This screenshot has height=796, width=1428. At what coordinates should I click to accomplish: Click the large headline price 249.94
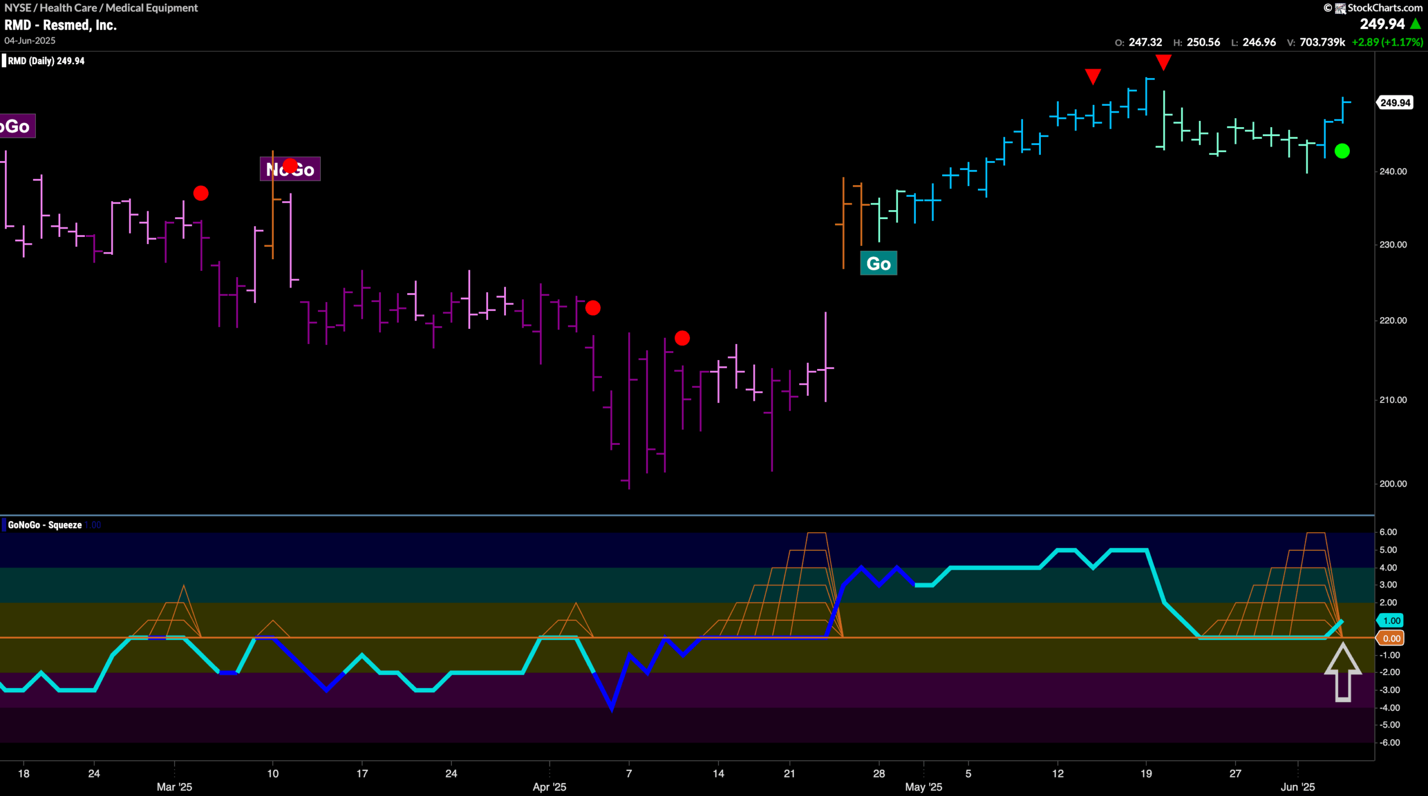click(1382, 24)
